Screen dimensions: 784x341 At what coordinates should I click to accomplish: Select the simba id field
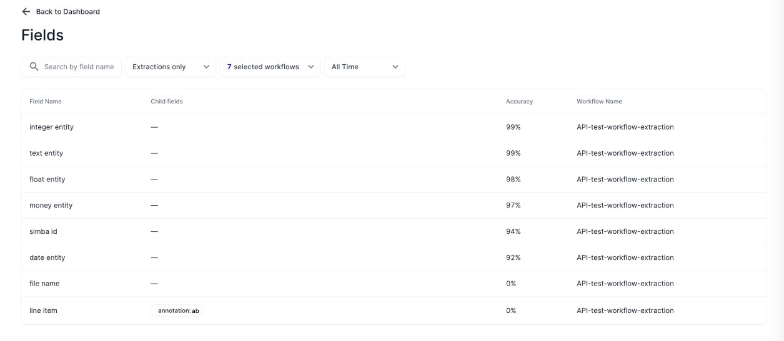[394, 232]
